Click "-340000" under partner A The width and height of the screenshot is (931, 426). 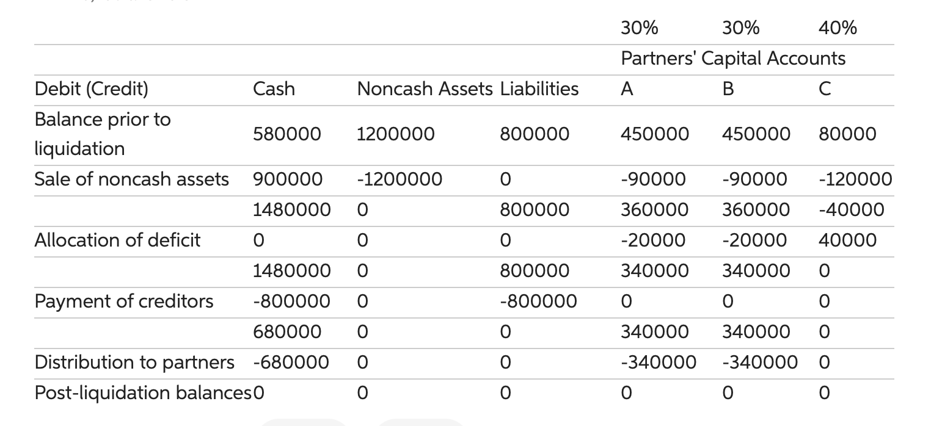[x=659, y=363]
